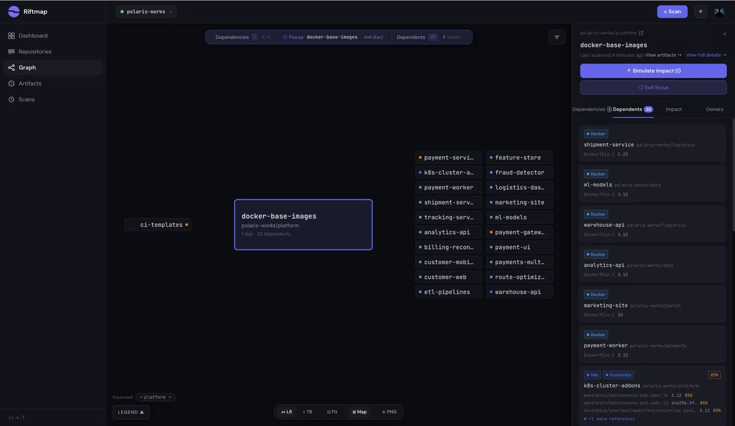735x426 pixels.
Task: Open k8s-cluster-addons dependent card
Action: (652, 396)
